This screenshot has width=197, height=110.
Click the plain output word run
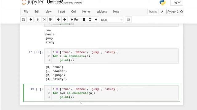click(x=48, y=30)
